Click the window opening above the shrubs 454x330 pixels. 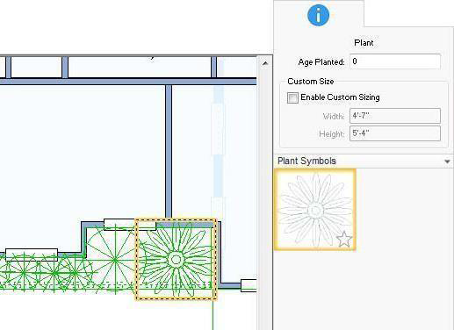(32, 255)
